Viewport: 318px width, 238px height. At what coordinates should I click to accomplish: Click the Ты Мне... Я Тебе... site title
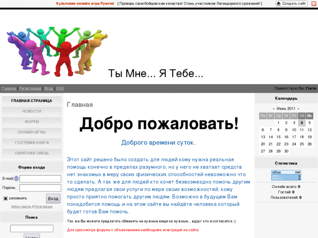pos(156,73)
